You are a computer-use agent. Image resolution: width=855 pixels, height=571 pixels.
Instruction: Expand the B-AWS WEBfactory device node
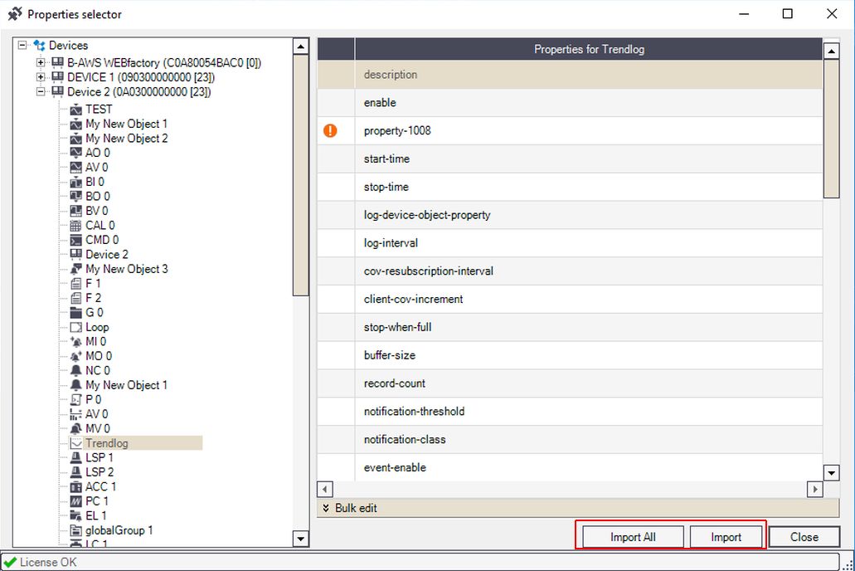point(41,63)
